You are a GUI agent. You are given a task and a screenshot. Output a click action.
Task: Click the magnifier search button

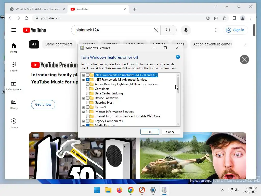coord(168,30)
